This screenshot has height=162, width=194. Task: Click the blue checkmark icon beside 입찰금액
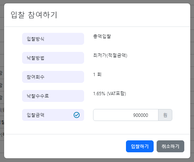coord(77,115)
